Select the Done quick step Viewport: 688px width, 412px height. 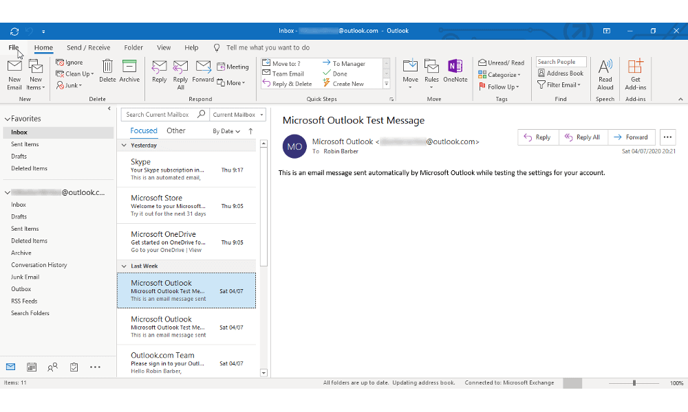(335, 73)
